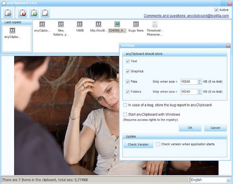Screen dimensions: 233x184
Task: Click the Files size limit spinner arrows
Action: [x=200, y=82]
